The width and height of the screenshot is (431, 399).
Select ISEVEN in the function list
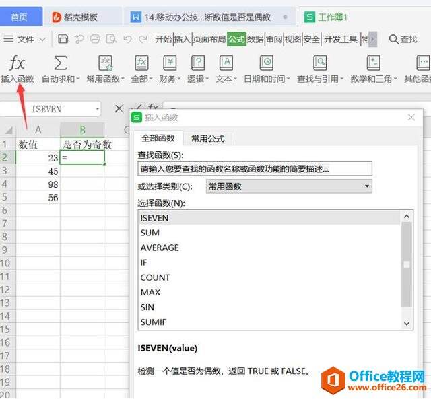[269, 218]
